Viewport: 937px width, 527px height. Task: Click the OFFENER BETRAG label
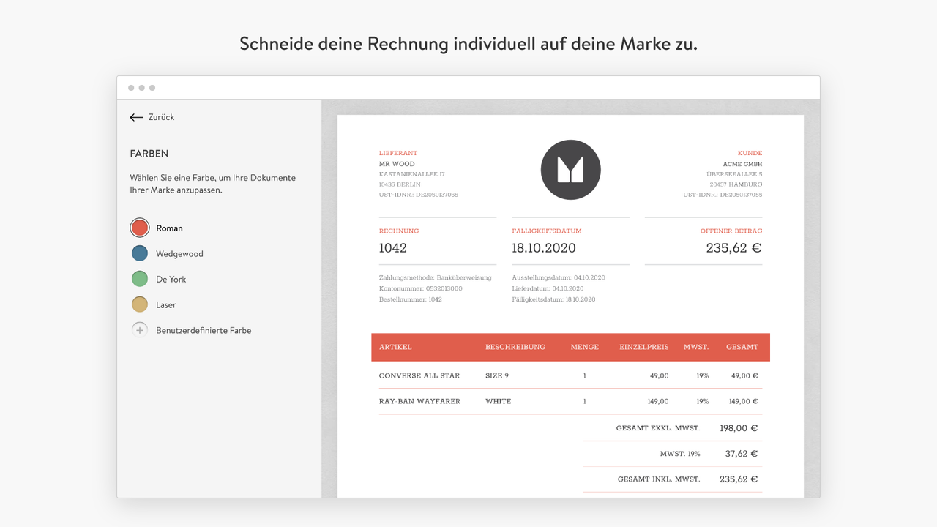tap(731, 231)
